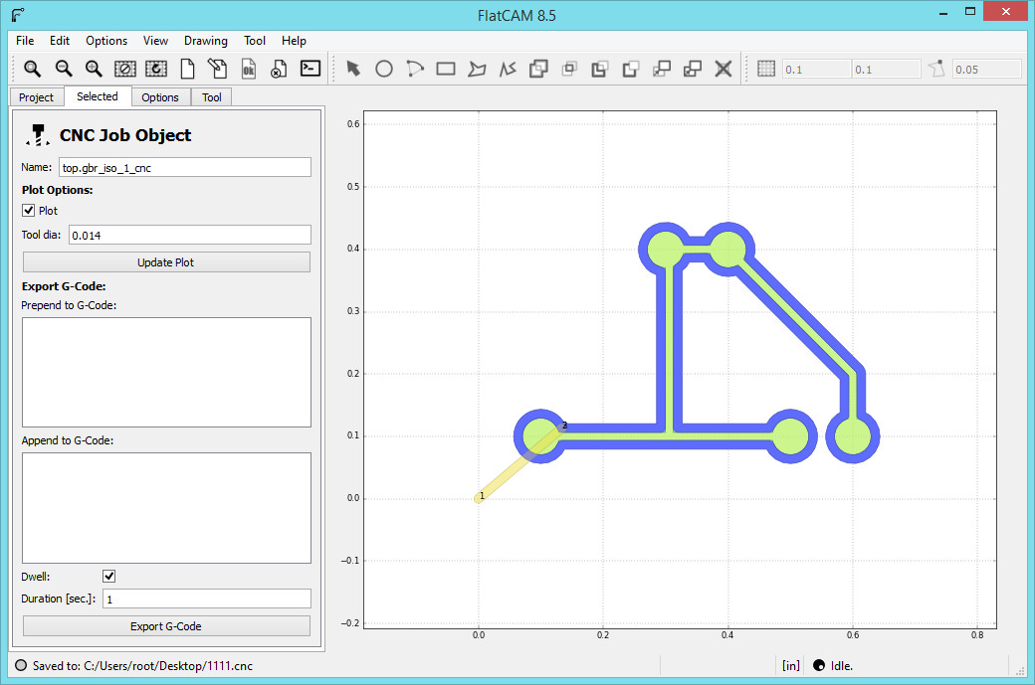Click the Append to G-Code text area
The height and width of the screenshot is (685, 1035).
pyautogui.click(x=166, y=508)
